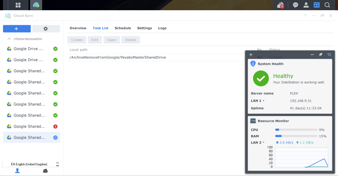Open Cloud Sync help question mark
338x176 pixels.
(x=305, y=16)
